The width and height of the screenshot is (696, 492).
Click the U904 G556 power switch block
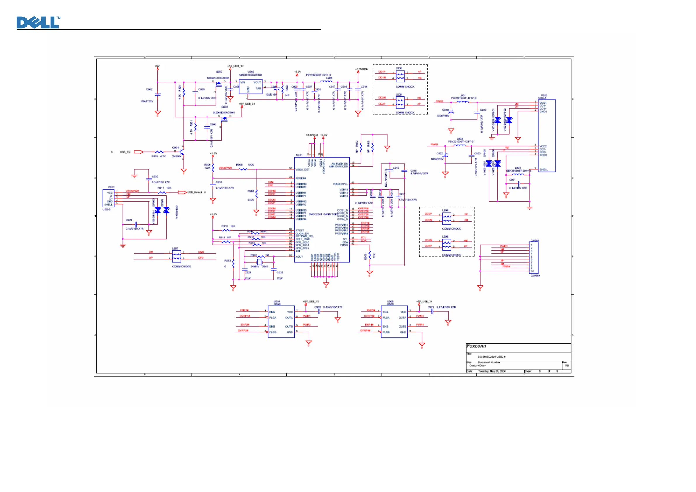pos(281,321)
